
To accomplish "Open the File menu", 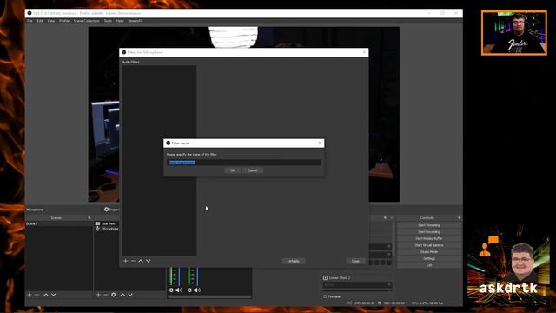I will 30,21.
